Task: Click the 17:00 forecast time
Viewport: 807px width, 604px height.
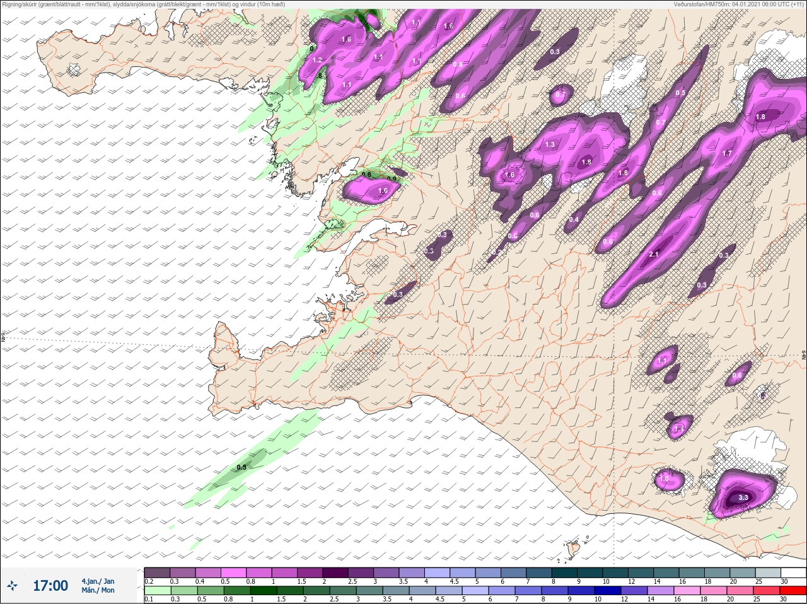Action: (x=50, y=586)
